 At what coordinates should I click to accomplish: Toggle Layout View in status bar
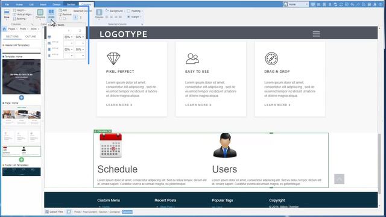[x=54, y=212]
